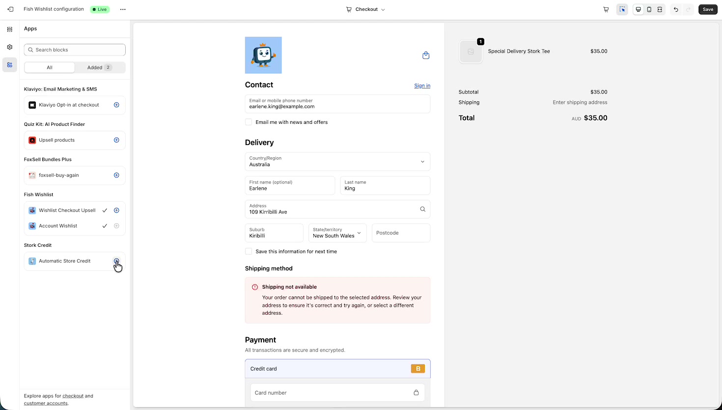Enable Email me with news and offers
The width and height of the screenshot is (722, 410).
tap(249, 122)
